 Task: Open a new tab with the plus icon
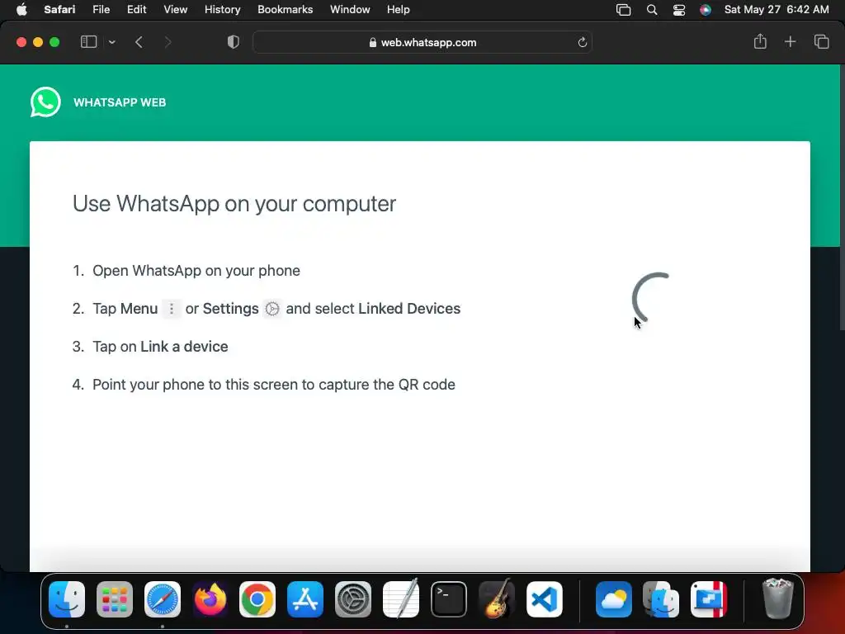pyautogui.click(x=790, y=41)
